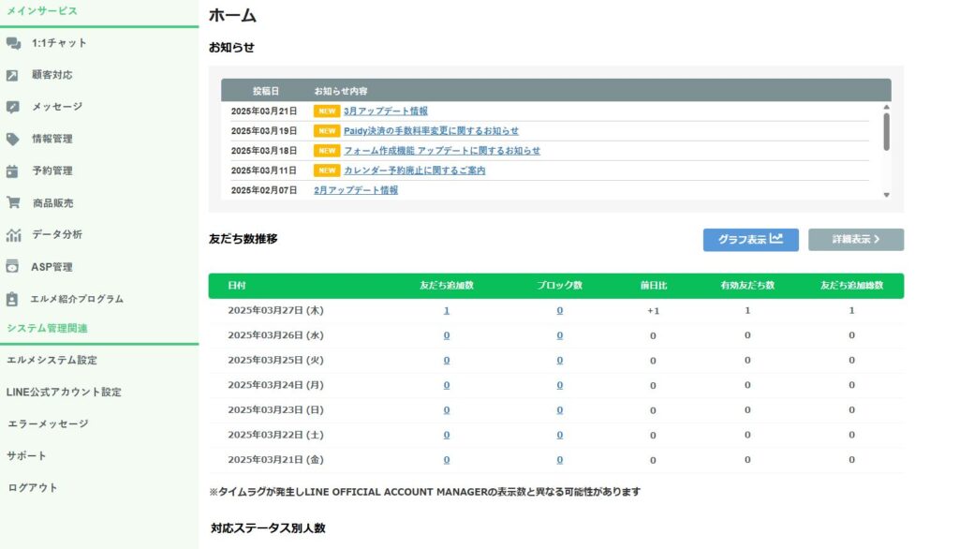The width and height of the screenshot is (959, 549).
Task: Click the 情報管理 tag icon
Action: [13, 139]
